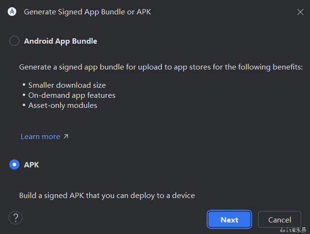Click the 'doit@木易' watermark text
This screenshot has width=310, height=234.
coord(293,230)
